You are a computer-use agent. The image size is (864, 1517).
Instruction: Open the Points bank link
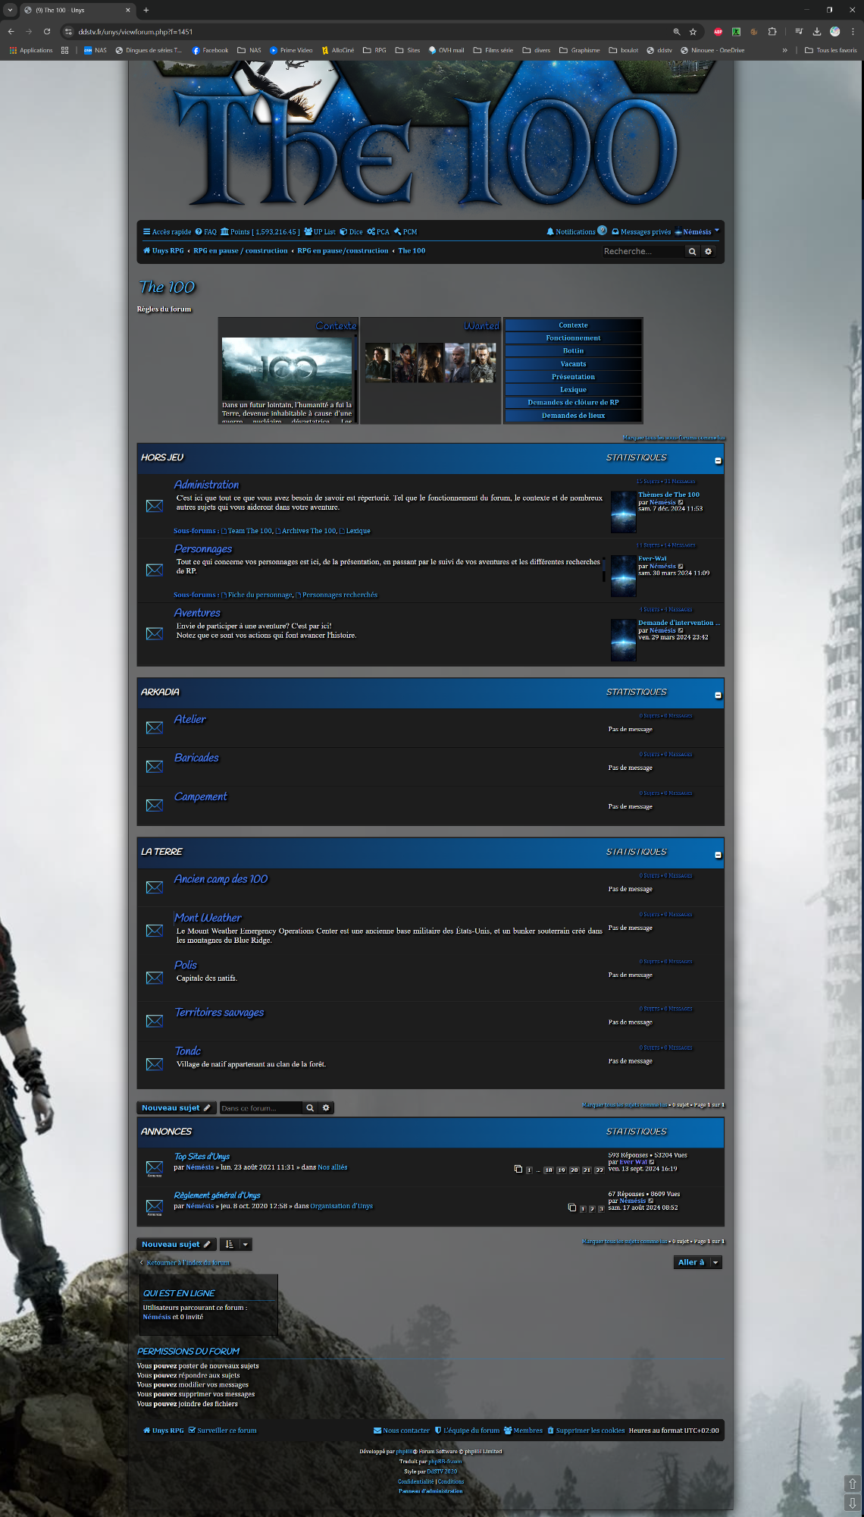coord(260,232)
